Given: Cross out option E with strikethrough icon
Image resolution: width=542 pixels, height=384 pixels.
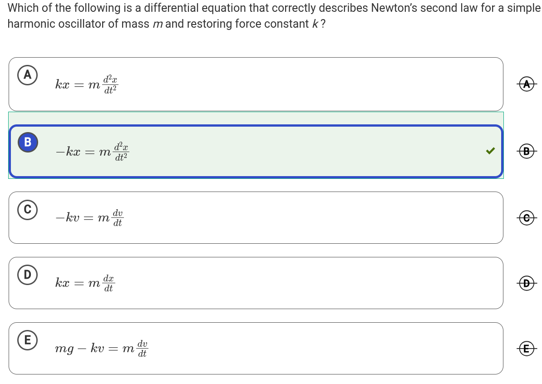Looking at the screenshot, I should (526, 349).
